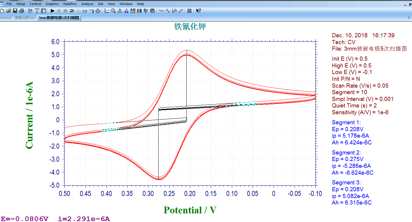Click the Reverse scan arrow icon
This screenshot has width=412, height=222.
pyautogui.click(x=72, y=11)
